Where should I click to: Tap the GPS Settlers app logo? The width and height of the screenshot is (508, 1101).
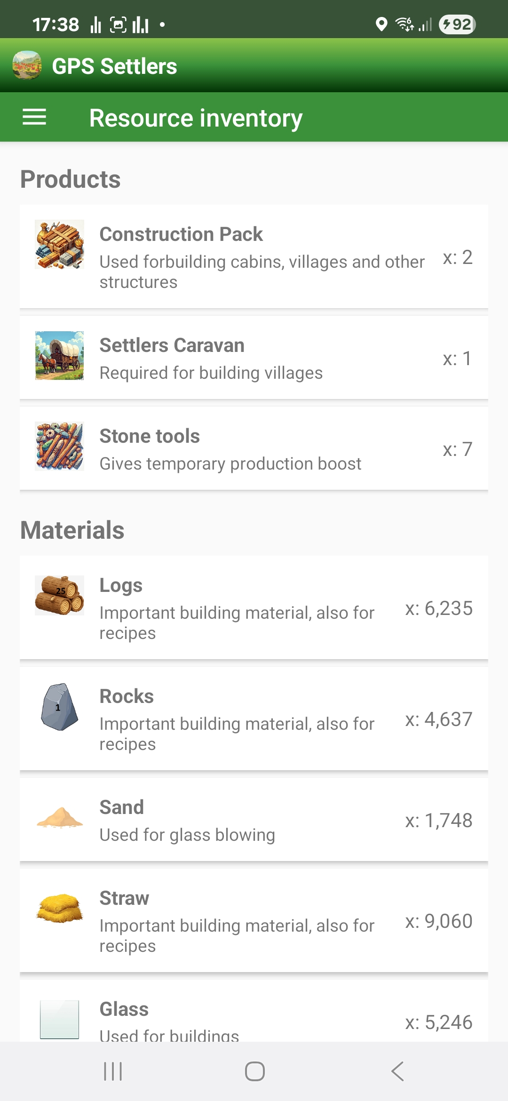27,65
